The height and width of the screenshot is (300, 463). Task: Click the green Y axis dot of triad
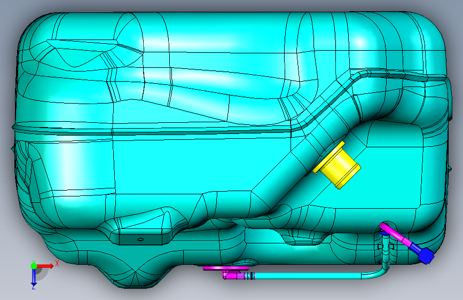click(34, 266)
